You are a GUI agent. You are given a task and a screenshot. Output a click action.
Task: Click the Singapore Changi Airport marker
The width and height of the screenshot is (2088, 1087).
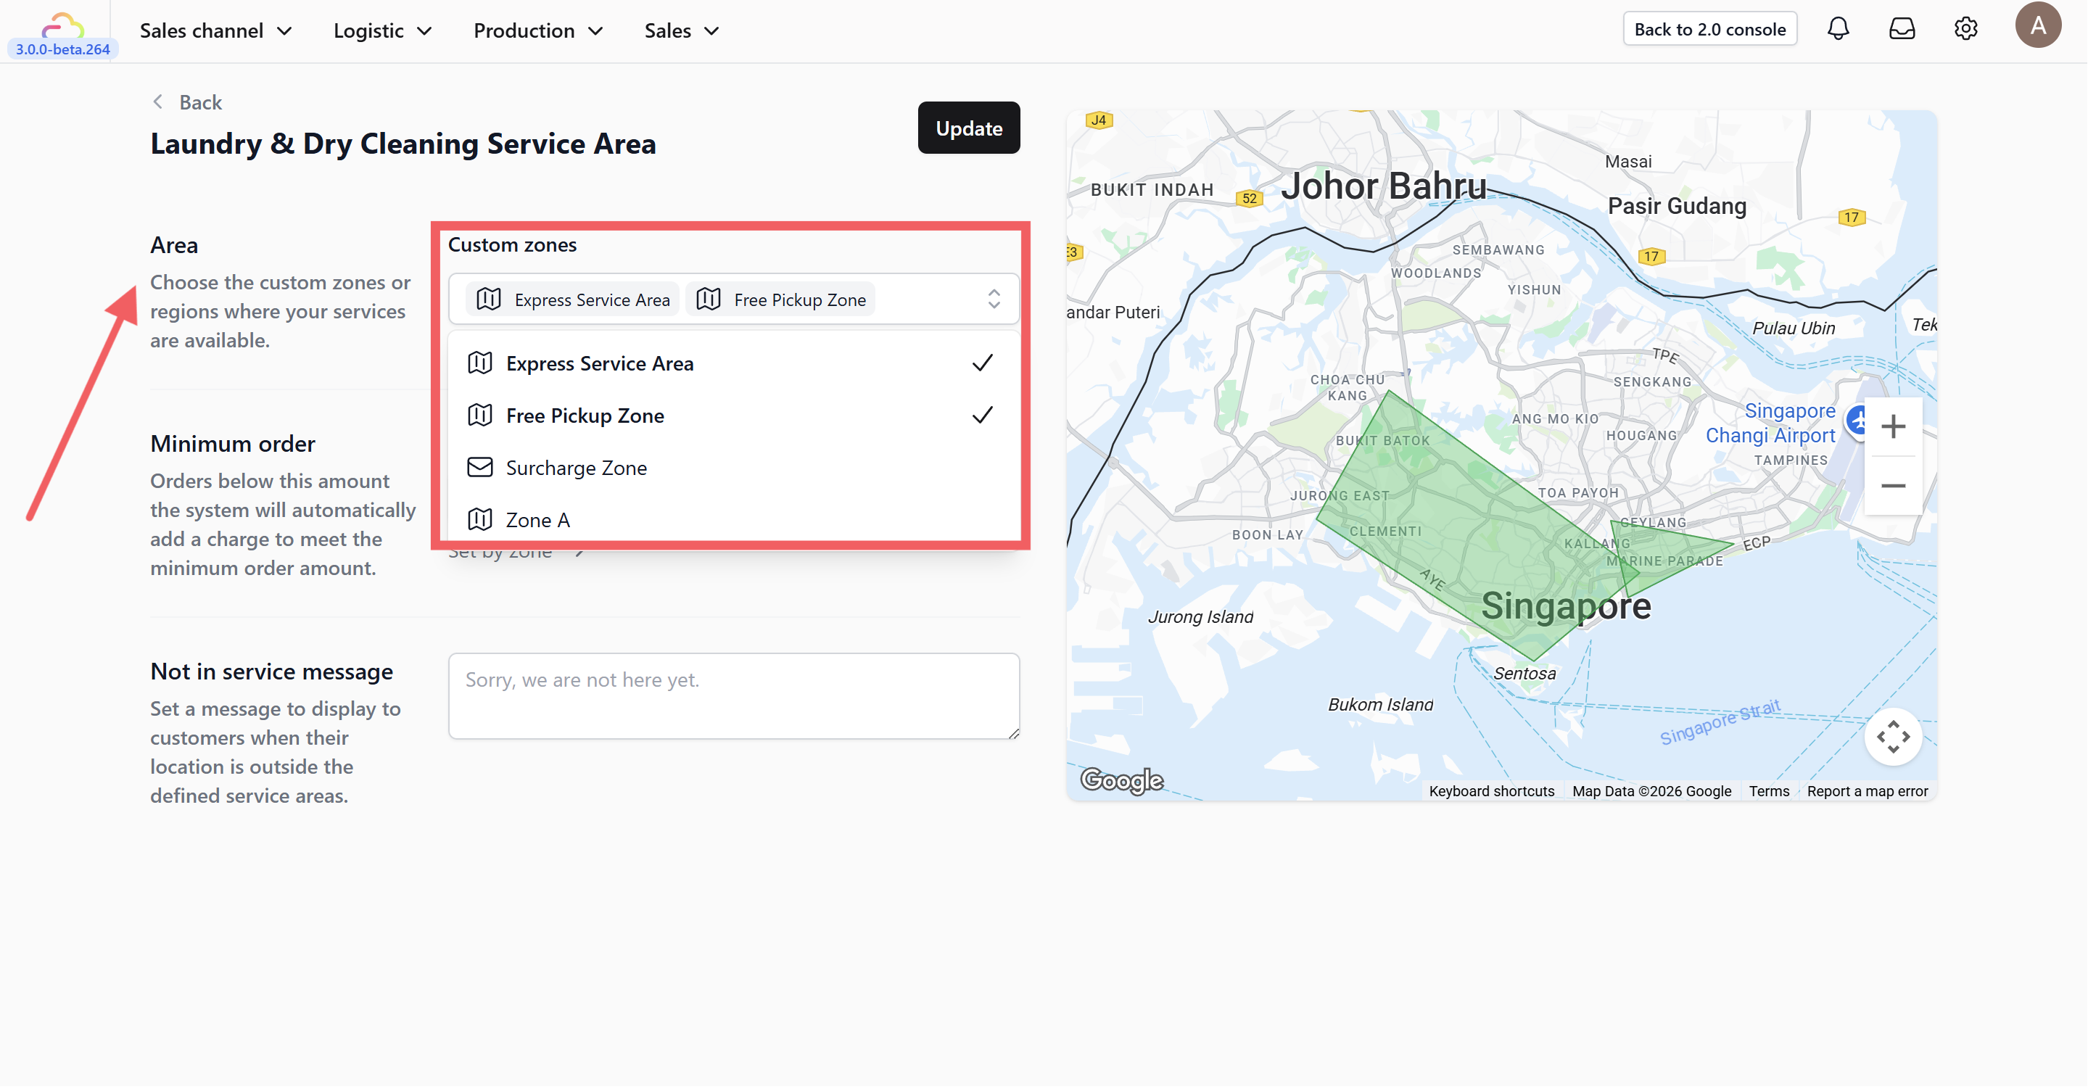click(1855, 421)
